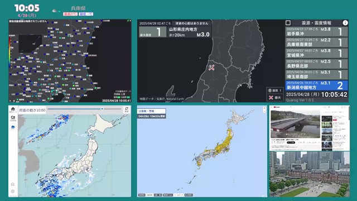This screenshot has height=201, width=357.
Task: Click the YouTube logo in the embedded browser
Action: [x=277, y=107]
